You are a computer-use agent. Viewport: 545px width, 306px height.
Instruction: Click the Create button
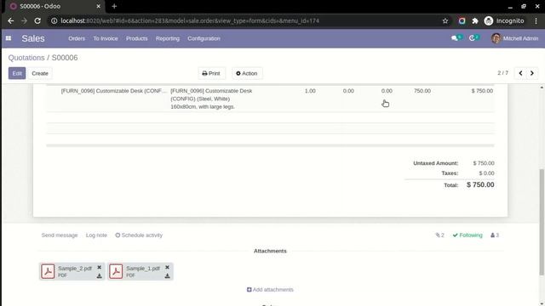tap(40, 73)
